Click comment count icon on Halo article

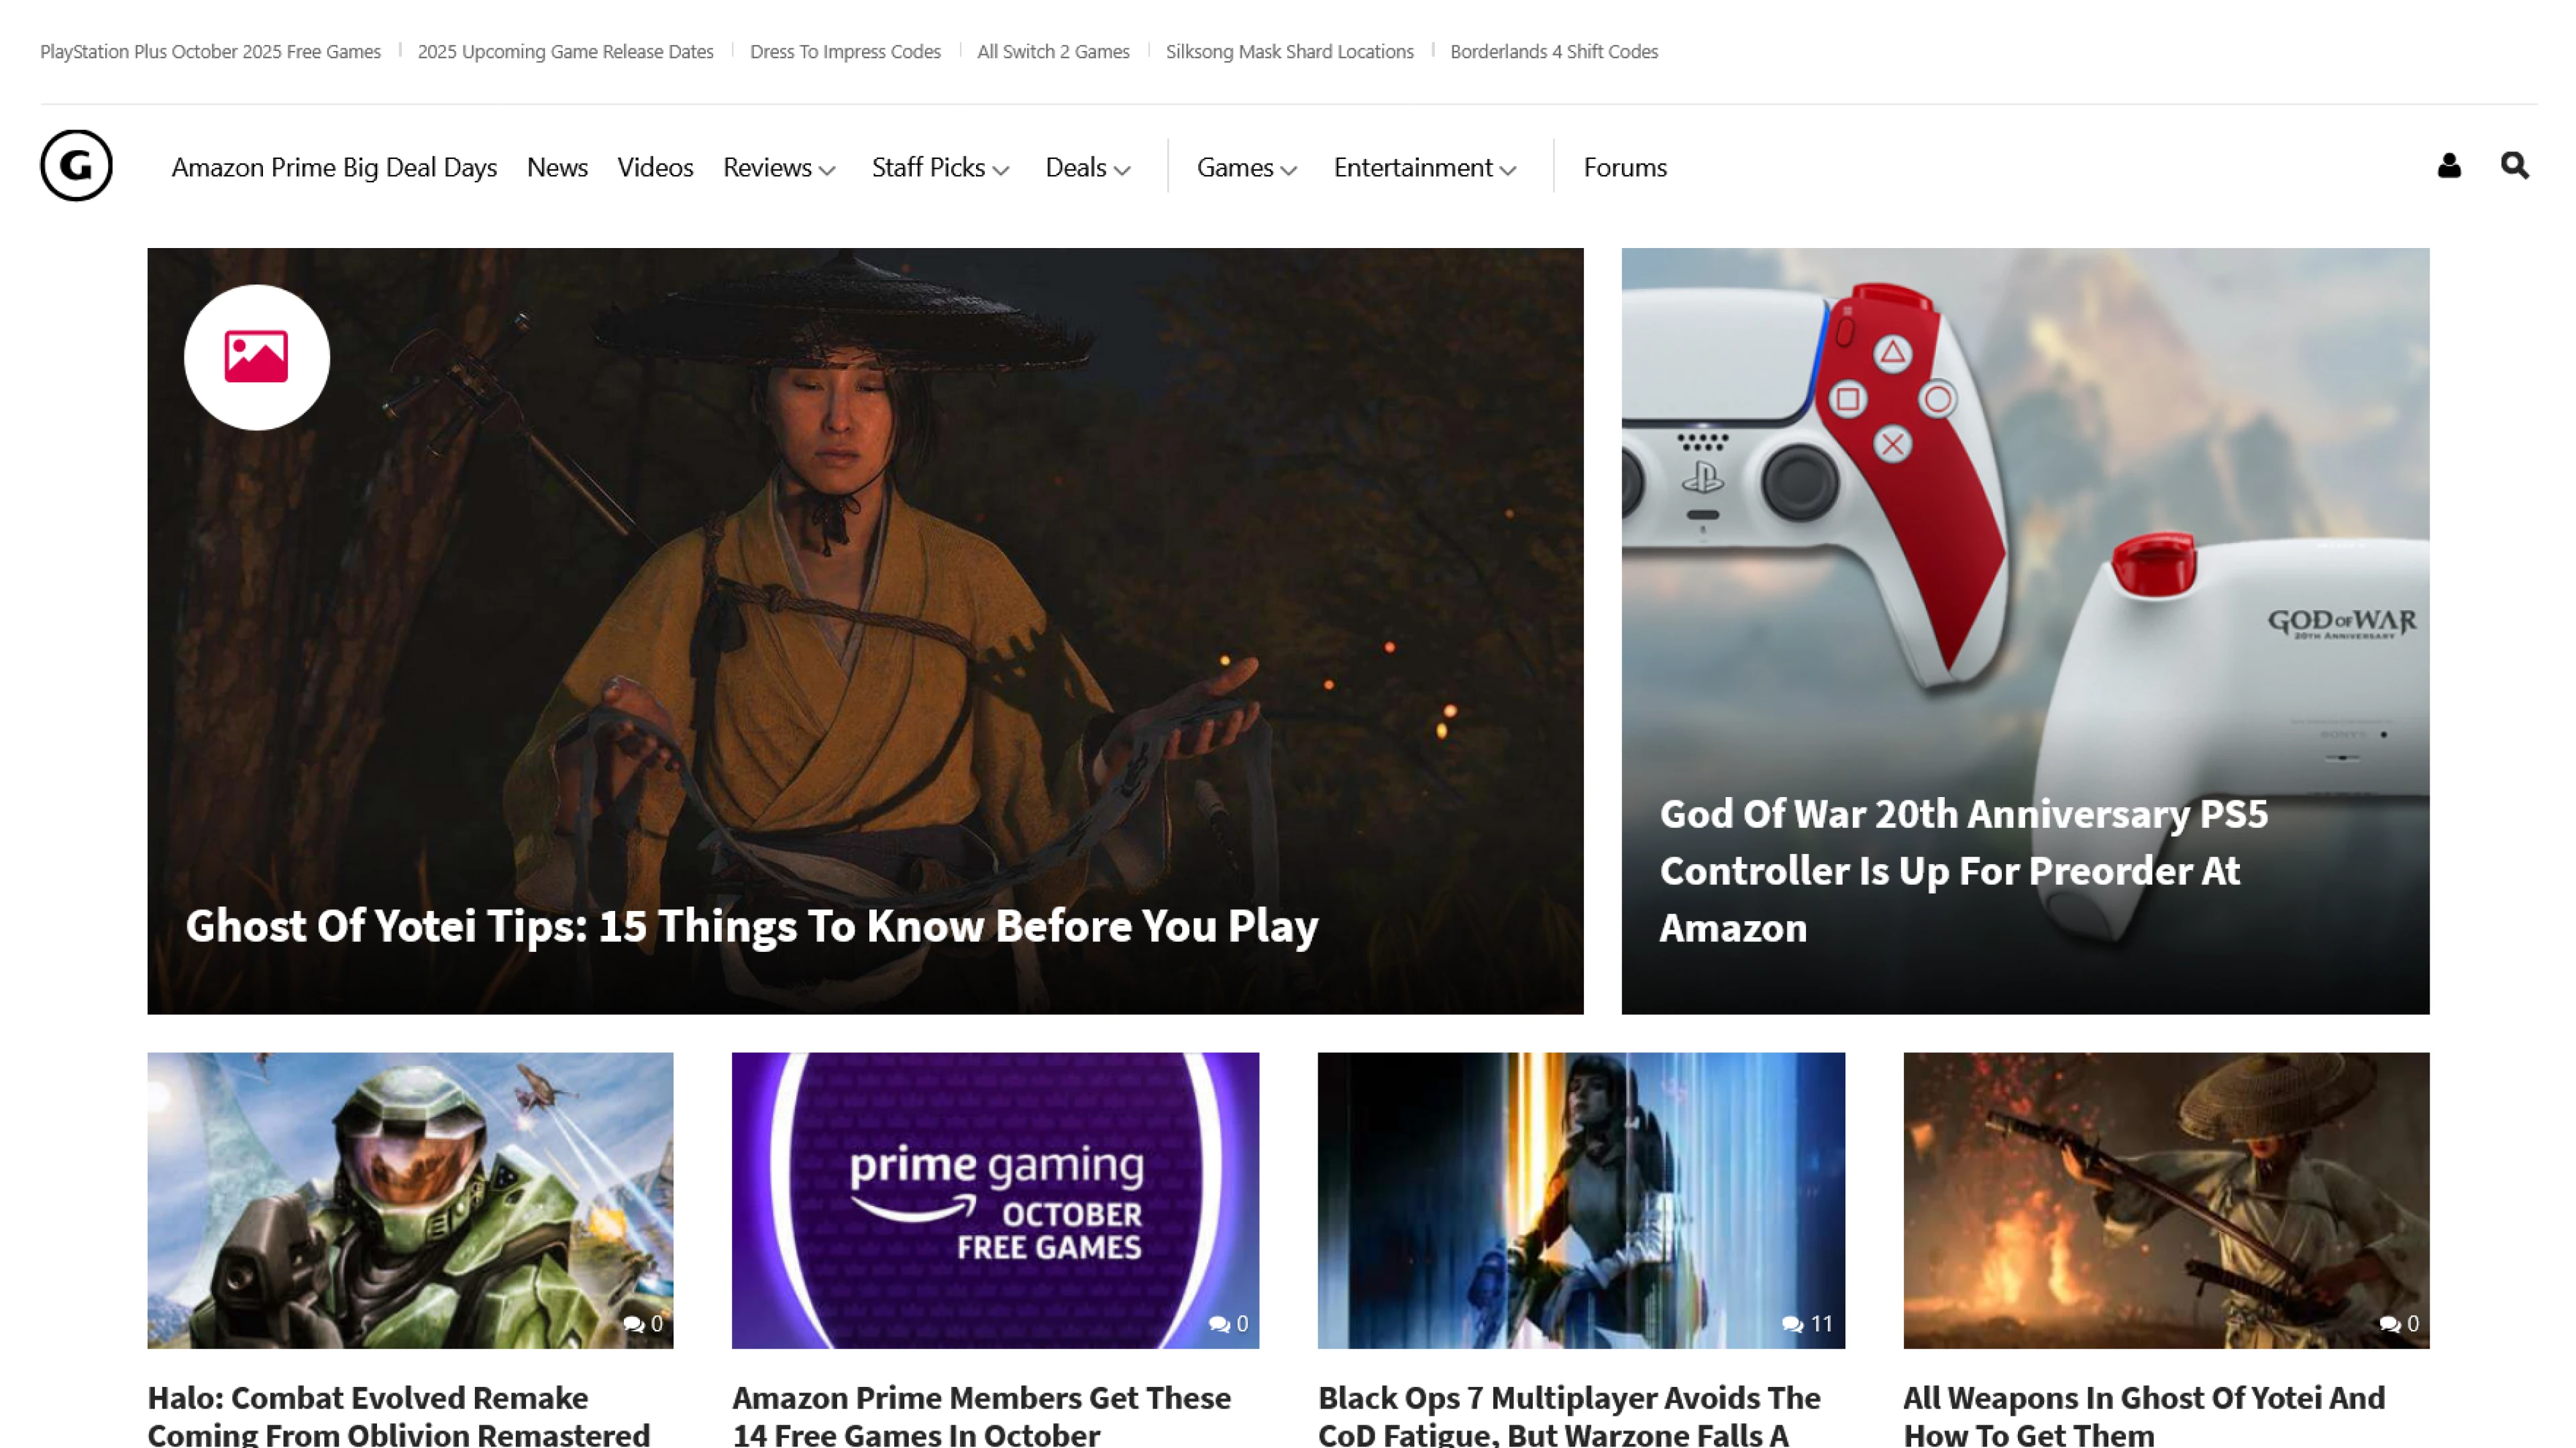[633, 1323]
